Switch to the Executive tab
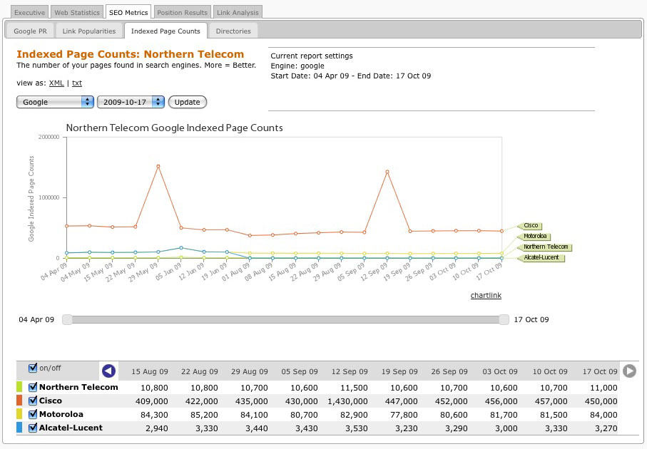647x449 pixels. pyautogui.click(x=29, y=12)
